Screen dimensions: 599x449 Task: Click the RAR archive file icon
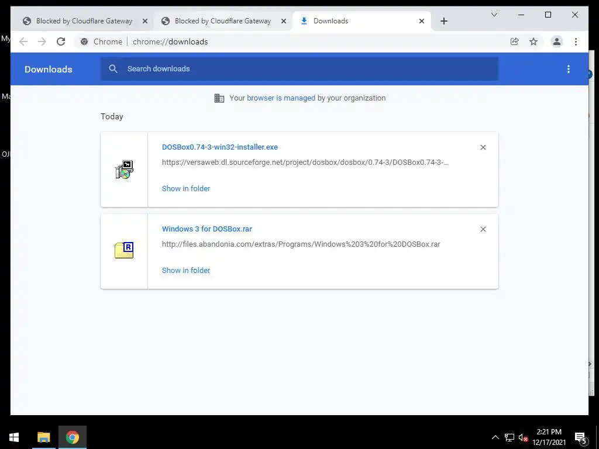tap(124, 250)
